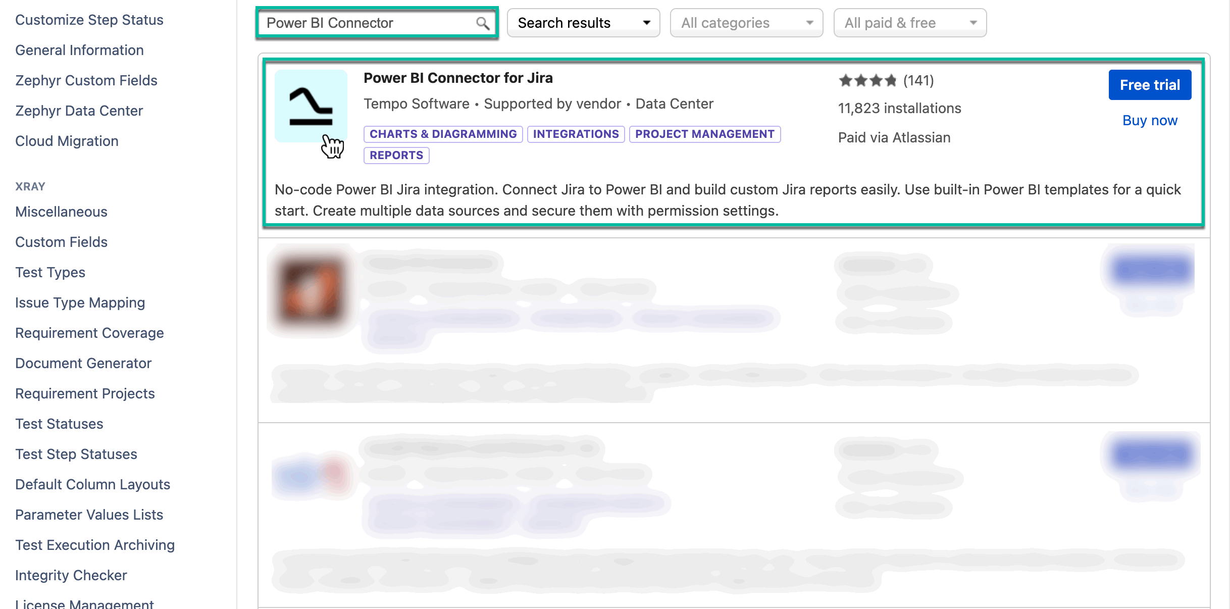
Task: Select the Integrations category tag
Action: click(576, 134)
